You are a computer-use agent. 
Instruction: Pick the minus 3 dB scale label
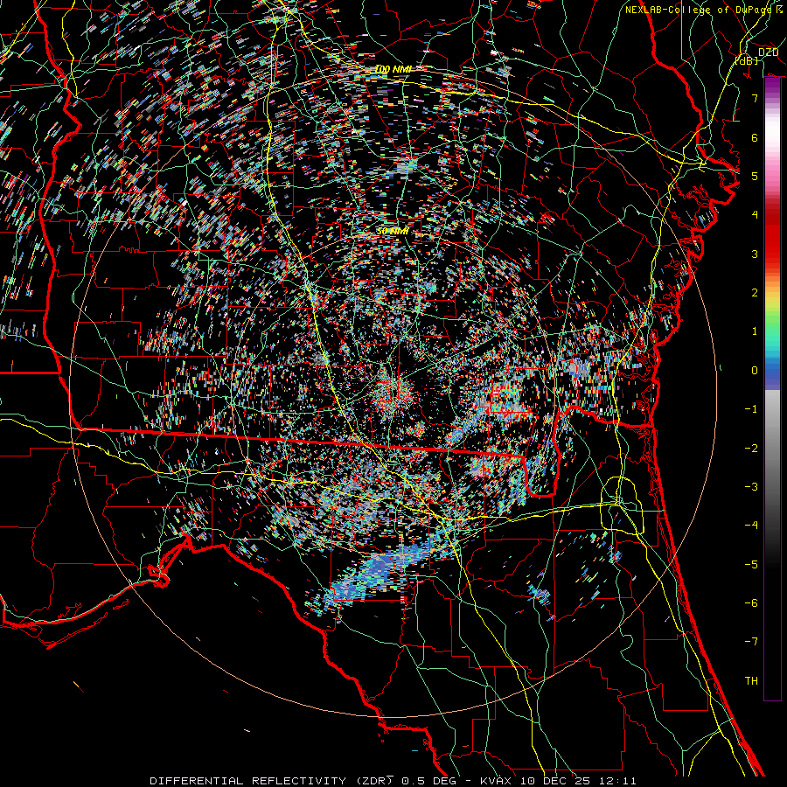[x=751, y=487]
